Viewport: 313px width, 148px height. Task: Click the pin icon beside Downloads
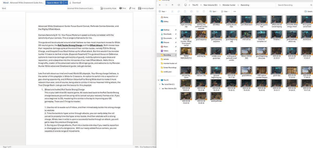point(176,34)
